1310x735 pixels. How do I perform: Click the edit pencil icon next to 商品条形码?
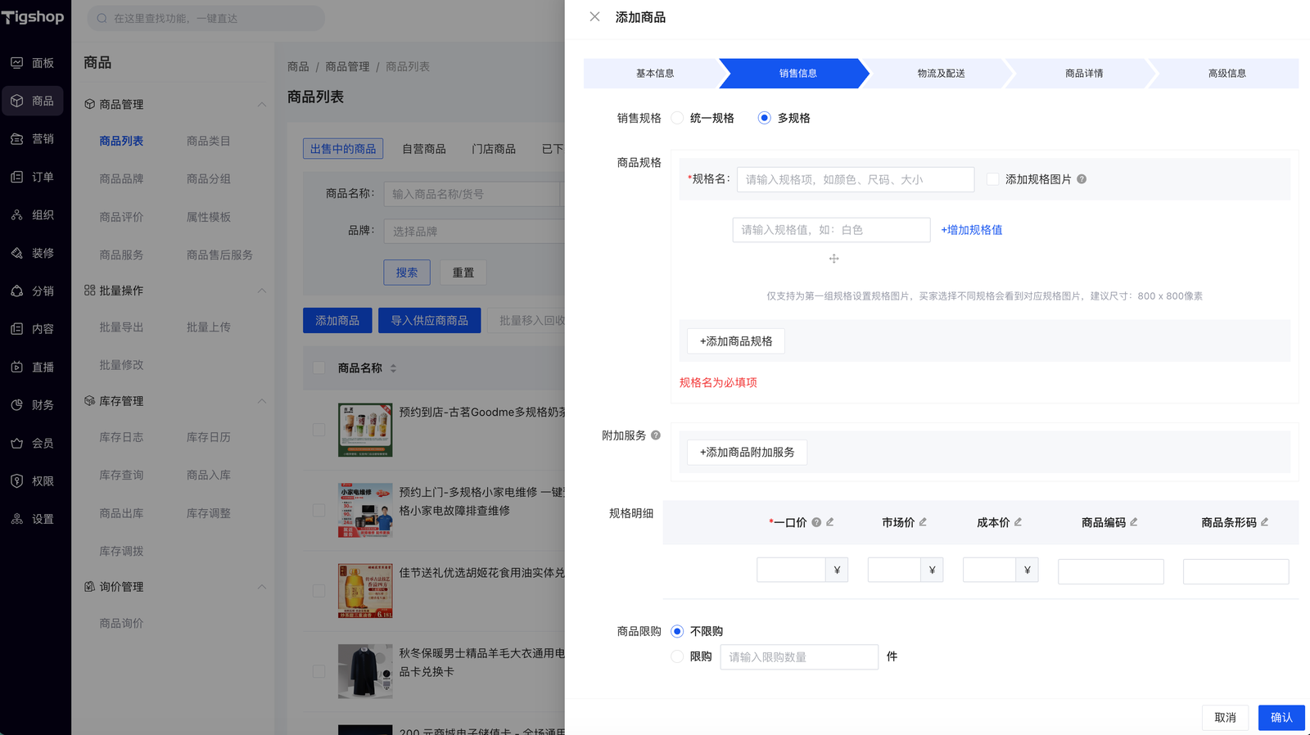point(1265,522)
